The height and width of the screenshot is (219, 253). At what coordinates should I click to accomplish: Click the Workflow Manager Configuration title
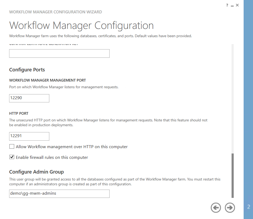81,25
